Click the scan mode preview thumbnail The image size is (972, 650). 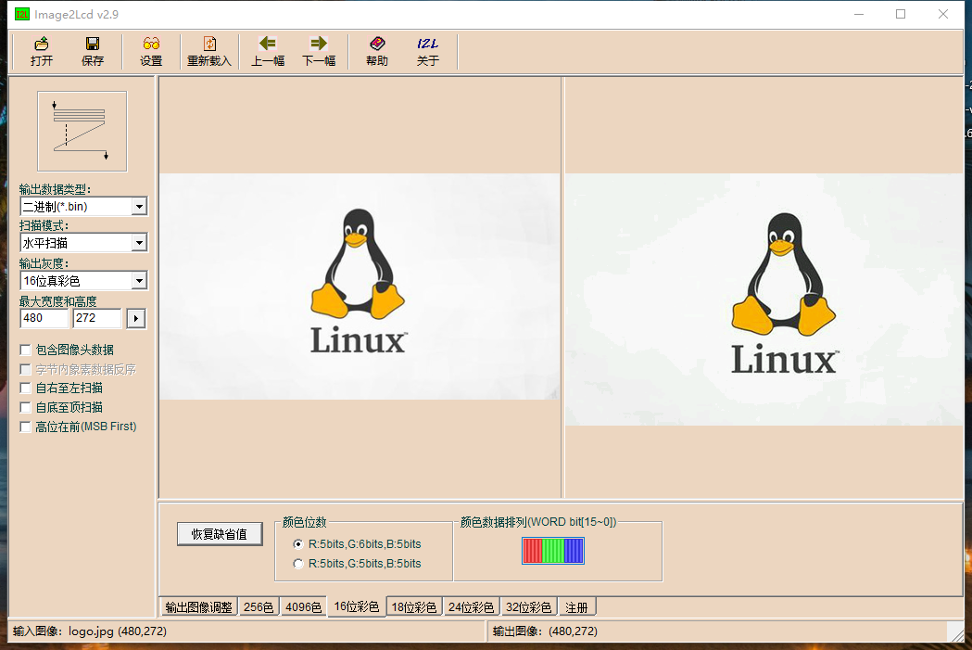click(x=82, y=130)
